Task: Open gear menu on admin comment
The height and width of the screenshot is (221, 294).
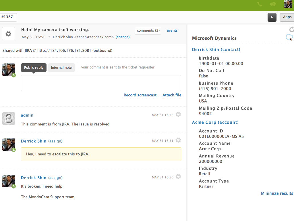Action: [x=178, y=115]
